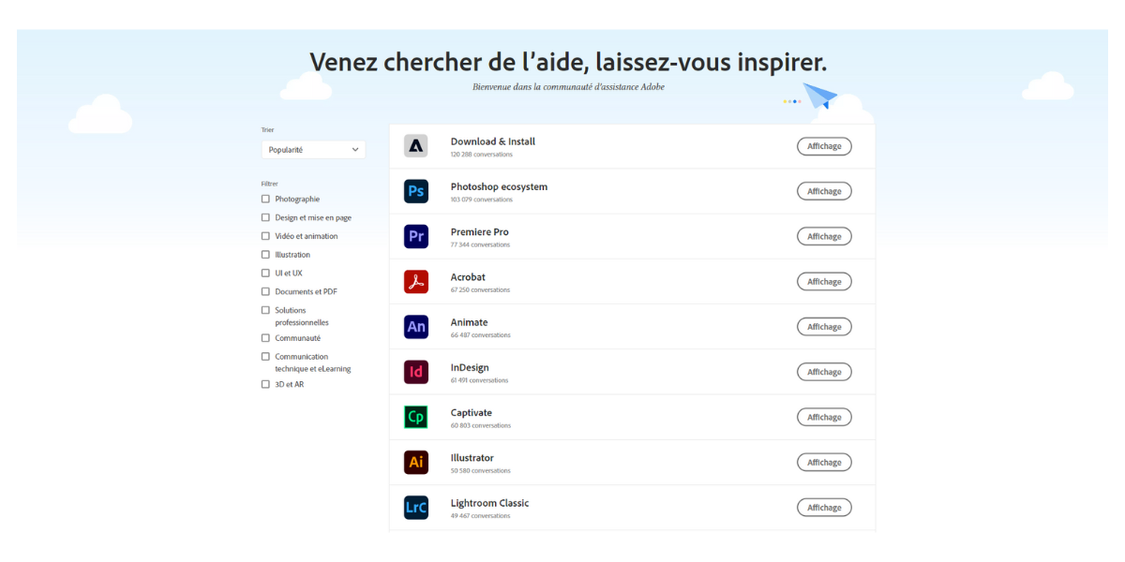This screenshot has width=1125, height=562.
Task: Open the Download & Install community title
Action: click(x=493, y=141)
